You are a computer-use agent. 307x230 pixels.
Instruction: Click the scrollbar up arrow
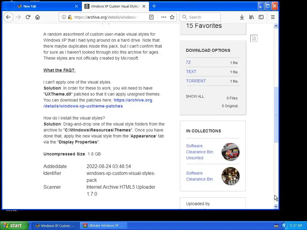click(x=276, y=26)
